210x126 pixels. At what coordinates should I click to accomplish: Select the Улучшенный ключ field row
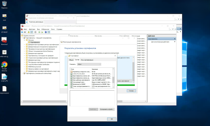pyautogui.click(x=91, y=82)
